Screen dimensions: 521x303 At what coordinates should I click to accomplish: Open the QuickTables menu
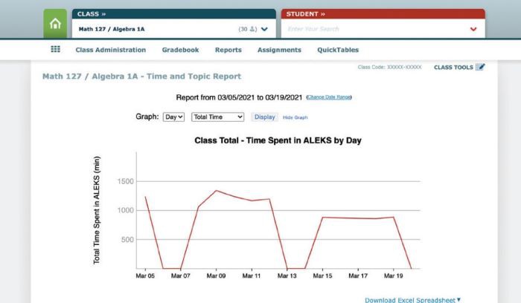(x=338, y=50)
